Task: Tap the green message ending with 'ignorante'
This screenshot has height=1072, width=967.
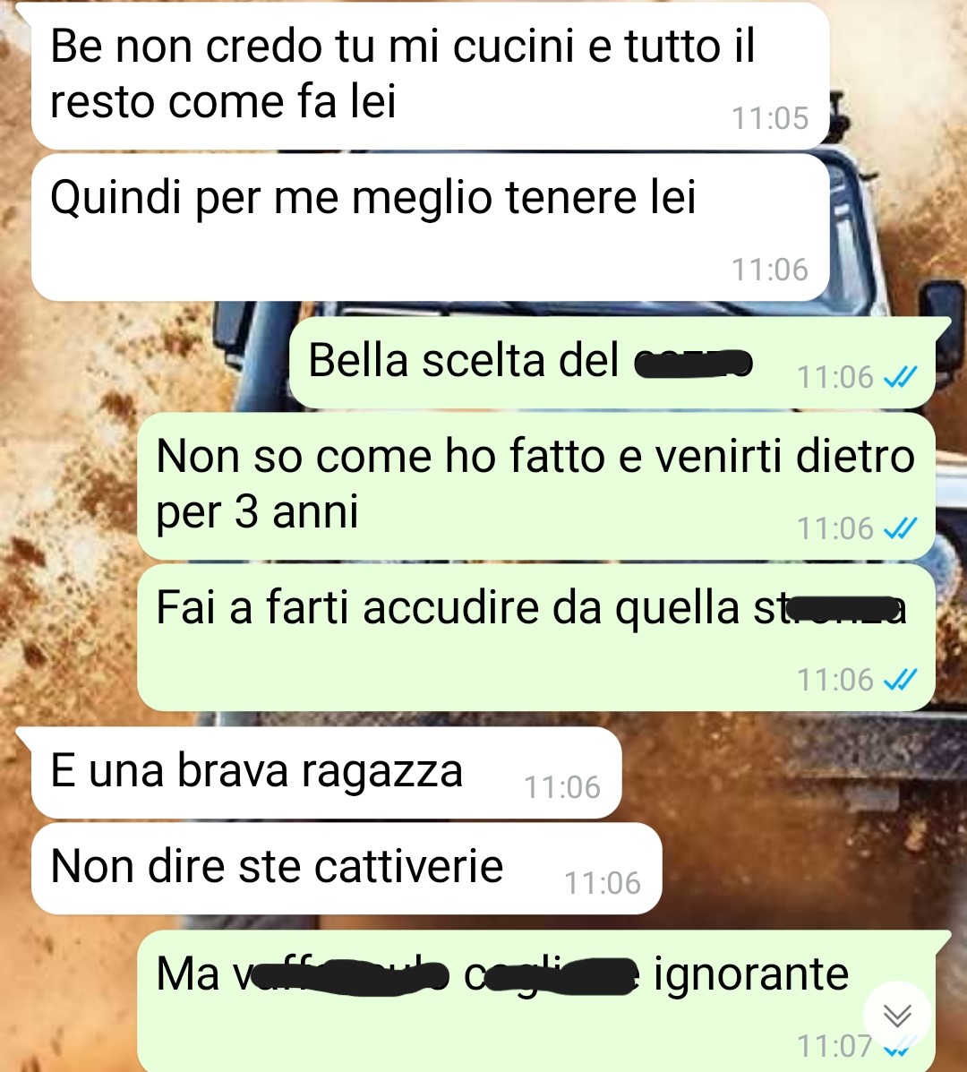Action: 536,1001
